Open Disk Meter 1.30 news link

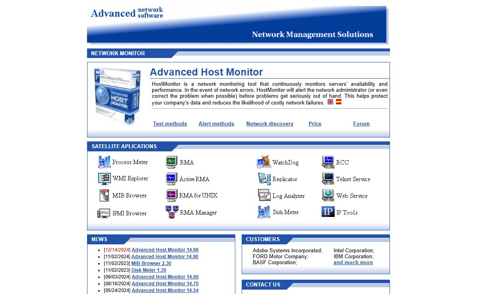(x=149, y=270)
